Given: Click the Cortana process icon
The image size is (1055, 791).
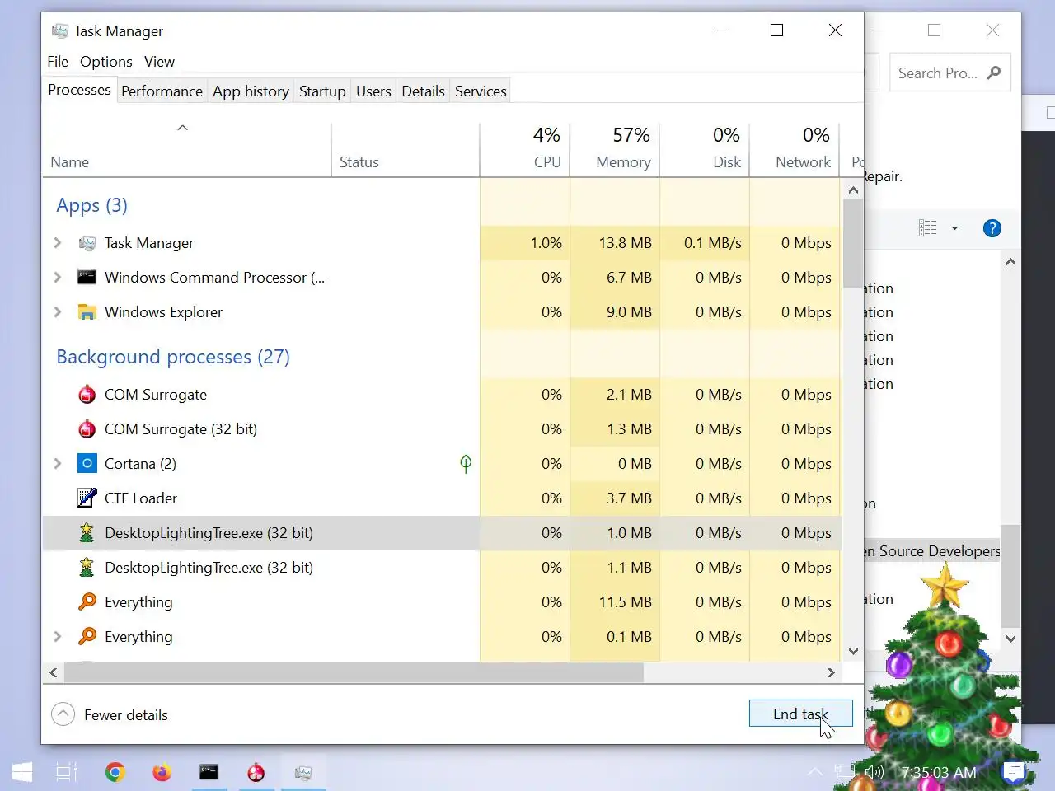Looking at the screenshot, I should coord(87,464).
